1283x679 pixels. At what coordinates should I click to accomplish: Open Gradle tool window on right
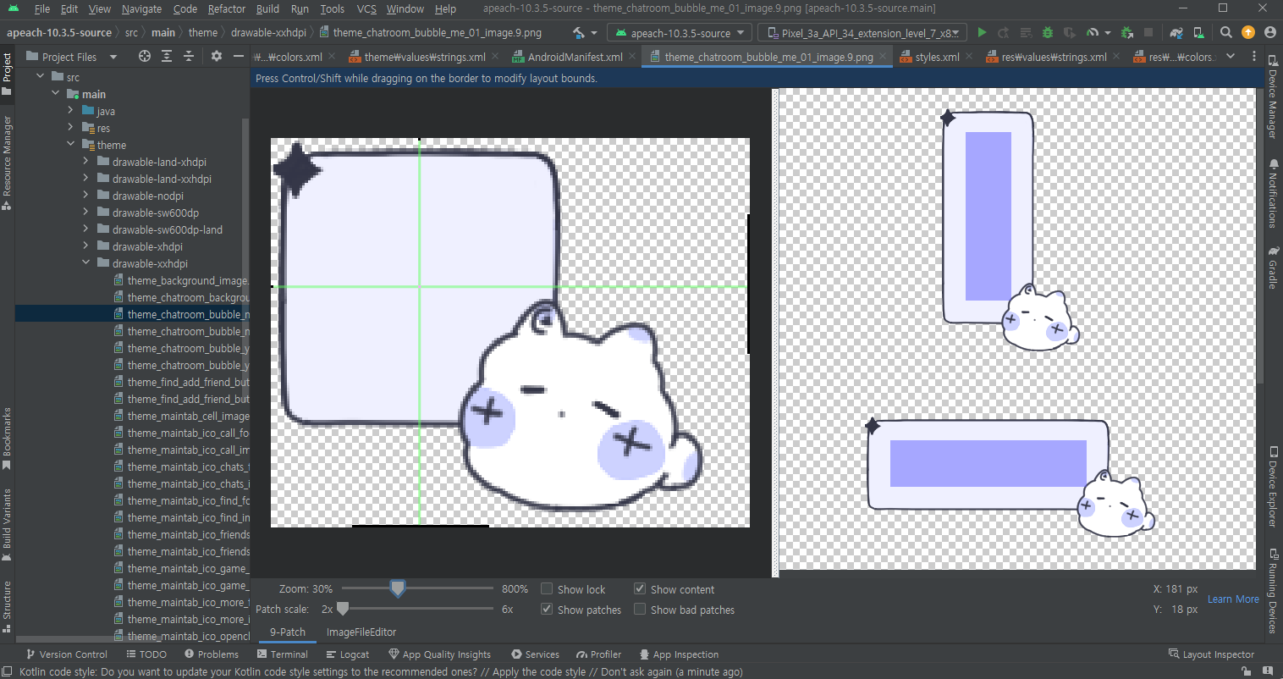click(x=1272, y=268)
